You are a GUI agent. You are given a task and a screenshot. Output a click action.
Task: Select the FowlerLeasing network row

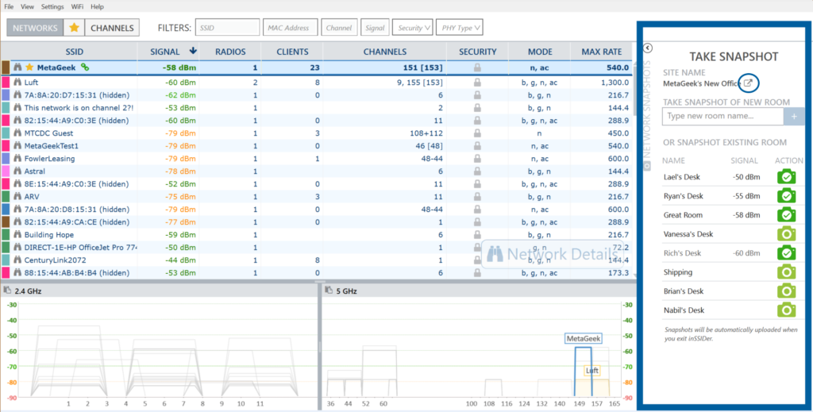pos(318,159)
